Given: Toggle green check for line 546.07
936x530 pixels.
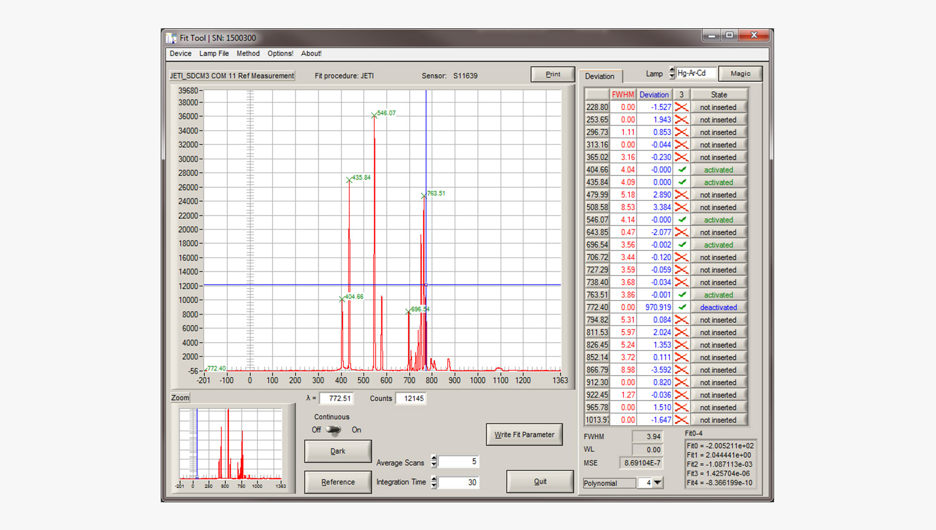Looking at the screenshot, I should 682,220.
